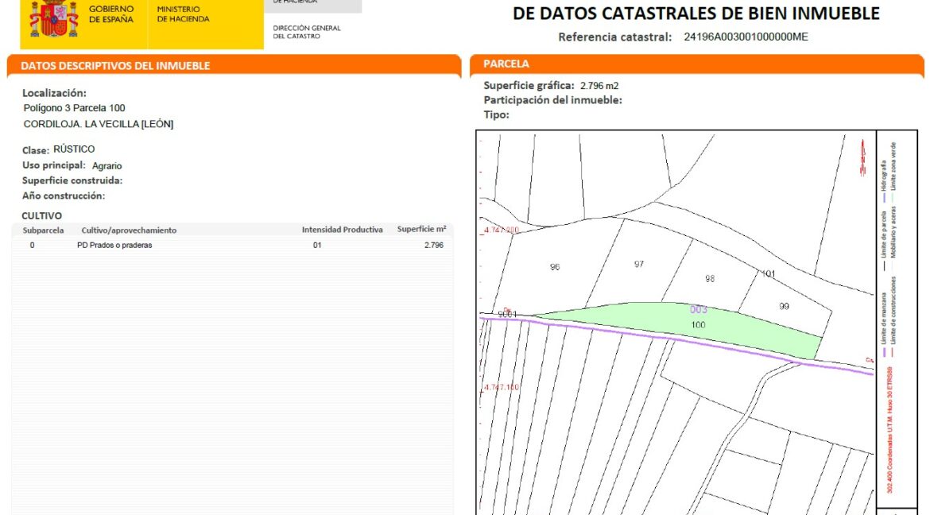Click 'Superficie gráfica: 2.796 m2' value
This screenshot has width=930, height=515.
coord(599,86)
